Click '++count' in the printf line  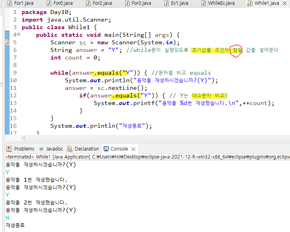255,103
